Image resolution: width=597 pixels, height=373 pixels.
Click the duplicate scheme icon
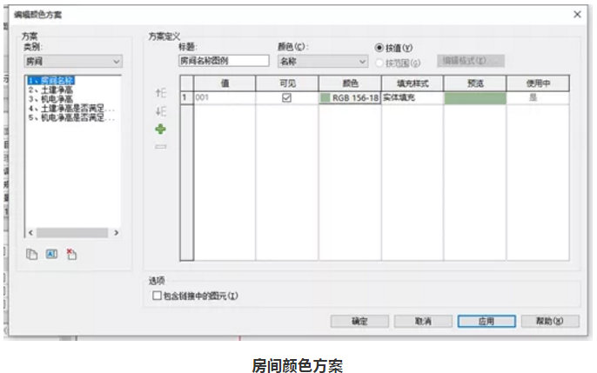(31, 254)
